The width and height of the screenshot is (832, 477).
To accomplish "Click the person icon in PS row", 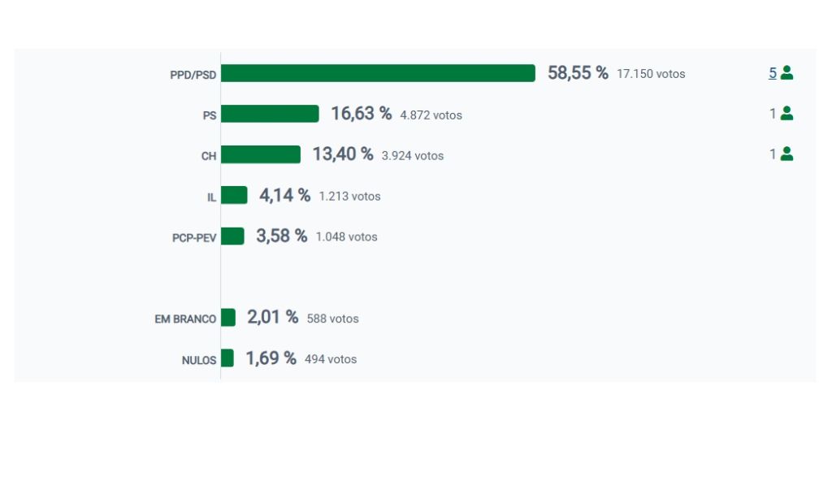I will coord(786,114).
